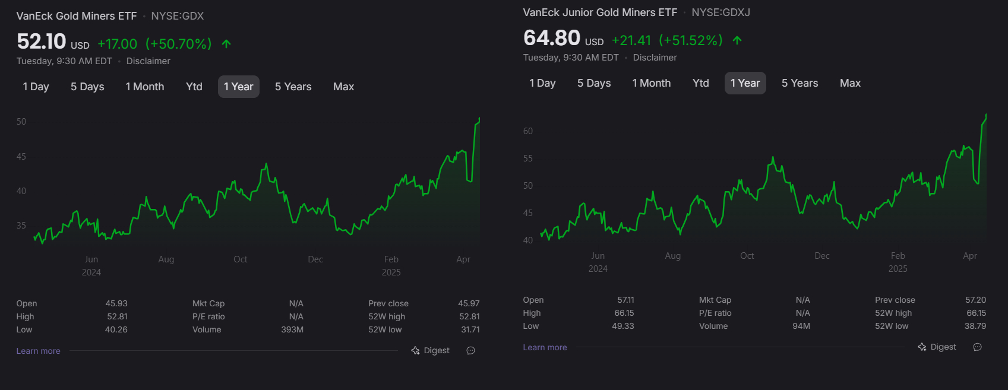
Task: Open Learn more link under GDX stats
Action: click(39, 351)
